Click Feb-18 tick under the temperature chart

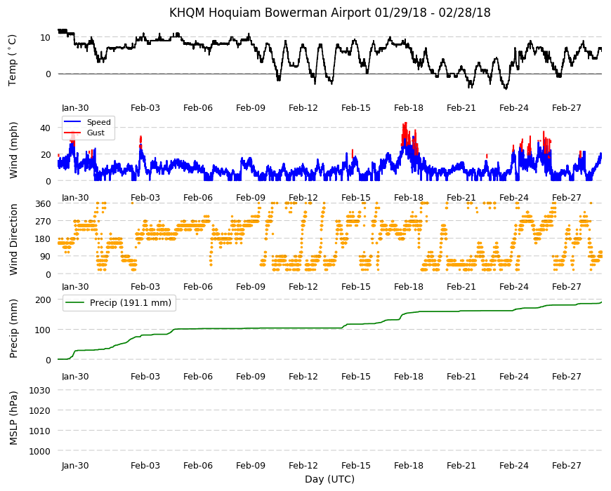[408, 108]
